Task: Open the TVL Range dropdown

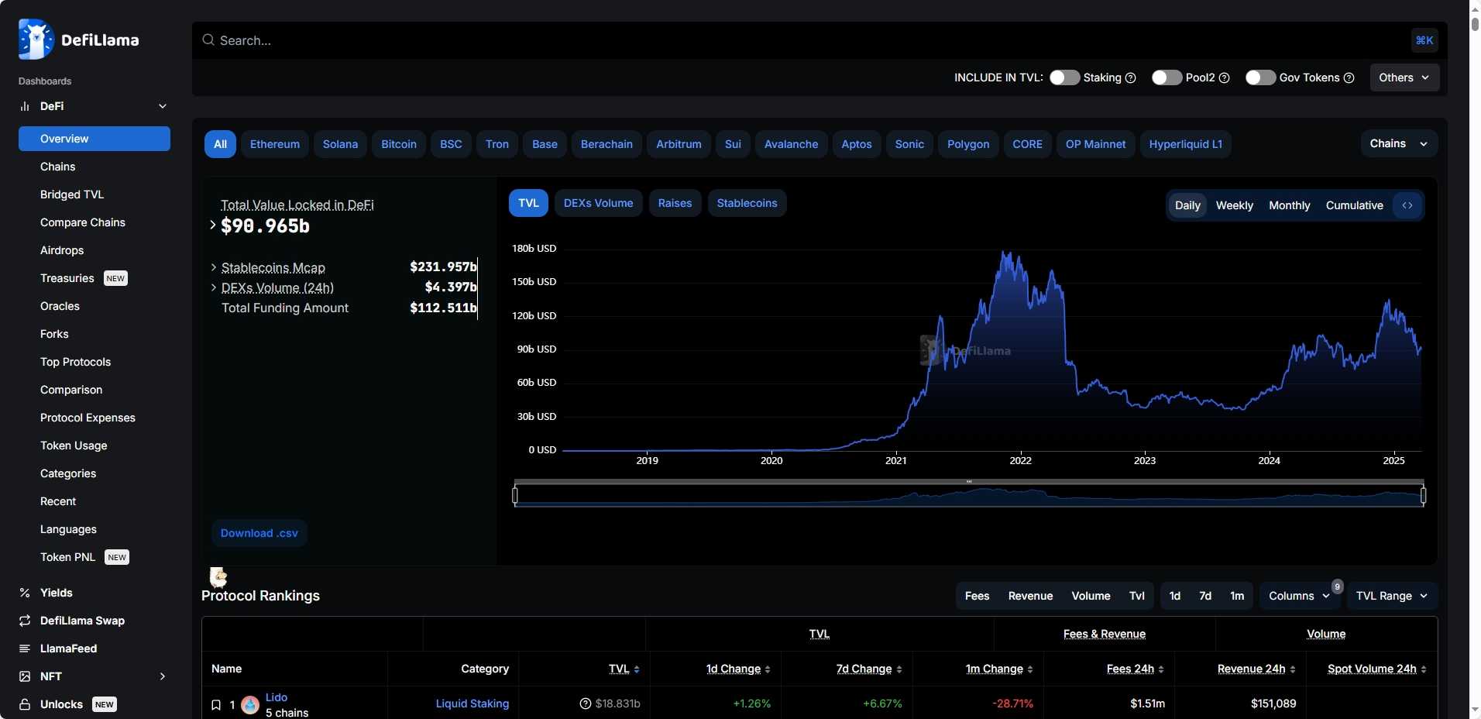Action: coord(1391,596)
